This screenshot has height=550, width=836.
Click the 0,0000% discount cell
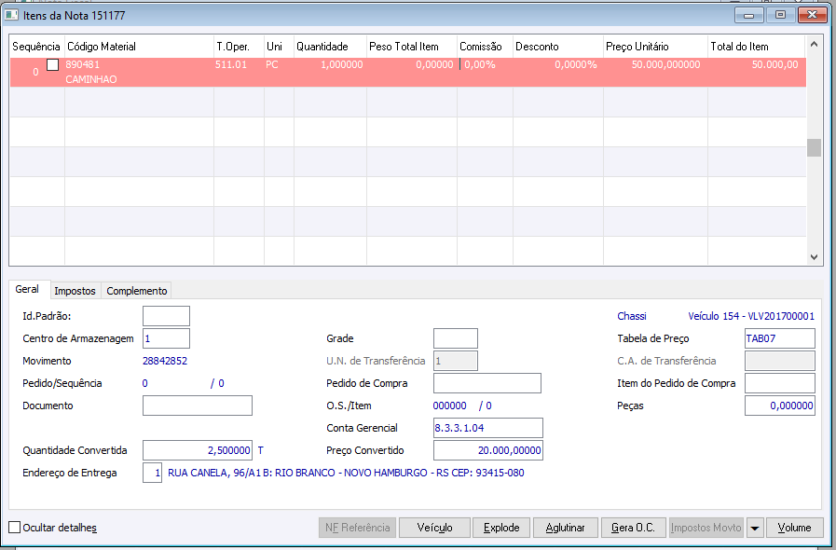576,64
